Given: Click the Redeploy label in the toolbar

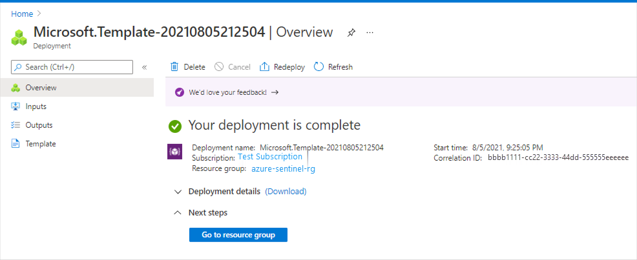Looking at the screenshot, I should [289, 67].
